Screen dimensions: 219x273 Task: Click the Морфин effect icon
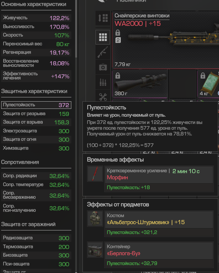(x=95, y=174)
